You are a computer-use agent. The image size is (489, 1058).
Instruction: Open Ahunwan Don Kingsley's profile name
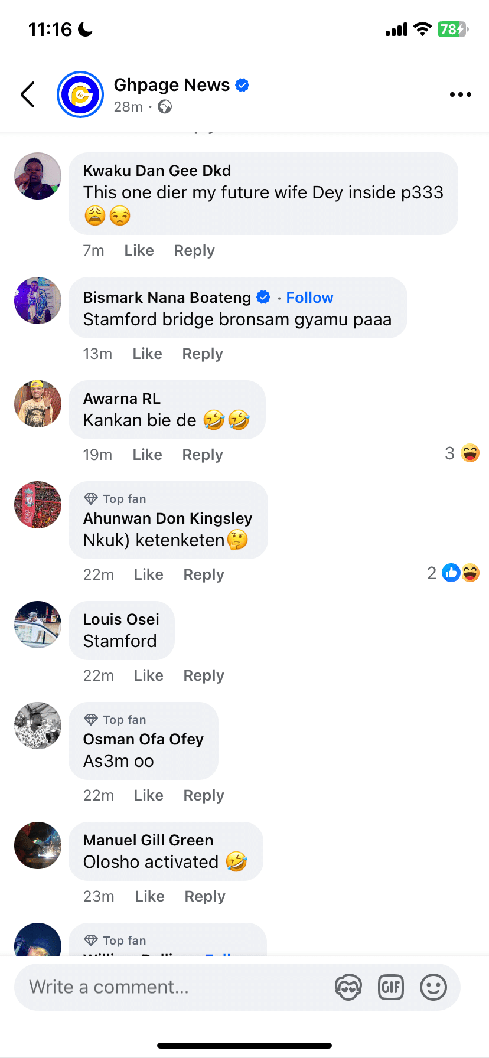pos(168,518)
